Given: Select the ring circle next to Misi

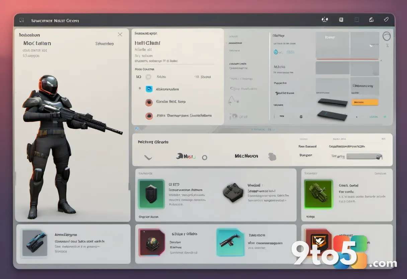Looking at the screenshot, I should [x=205, y=157].
